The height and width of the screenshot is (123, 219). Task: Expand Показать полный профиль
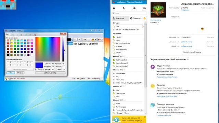(x=191, y=52)
